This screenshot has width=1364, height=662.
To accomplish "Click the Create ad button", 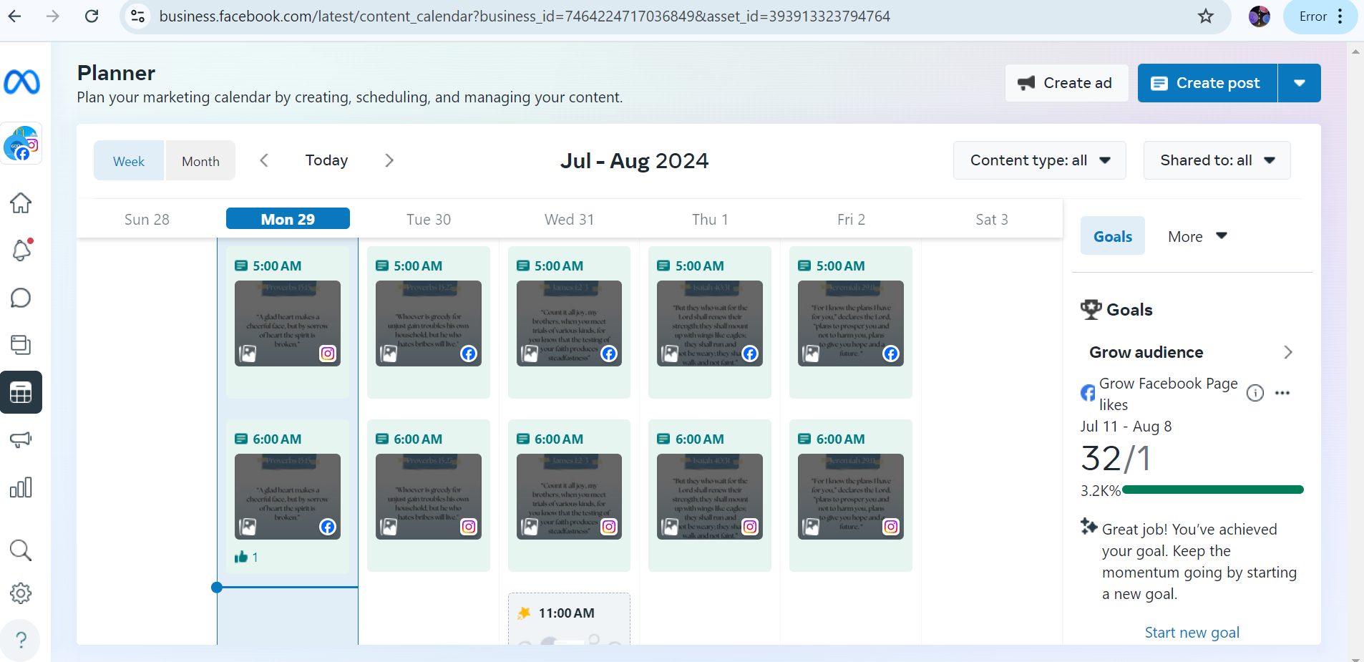I will tap(1066, 83).
